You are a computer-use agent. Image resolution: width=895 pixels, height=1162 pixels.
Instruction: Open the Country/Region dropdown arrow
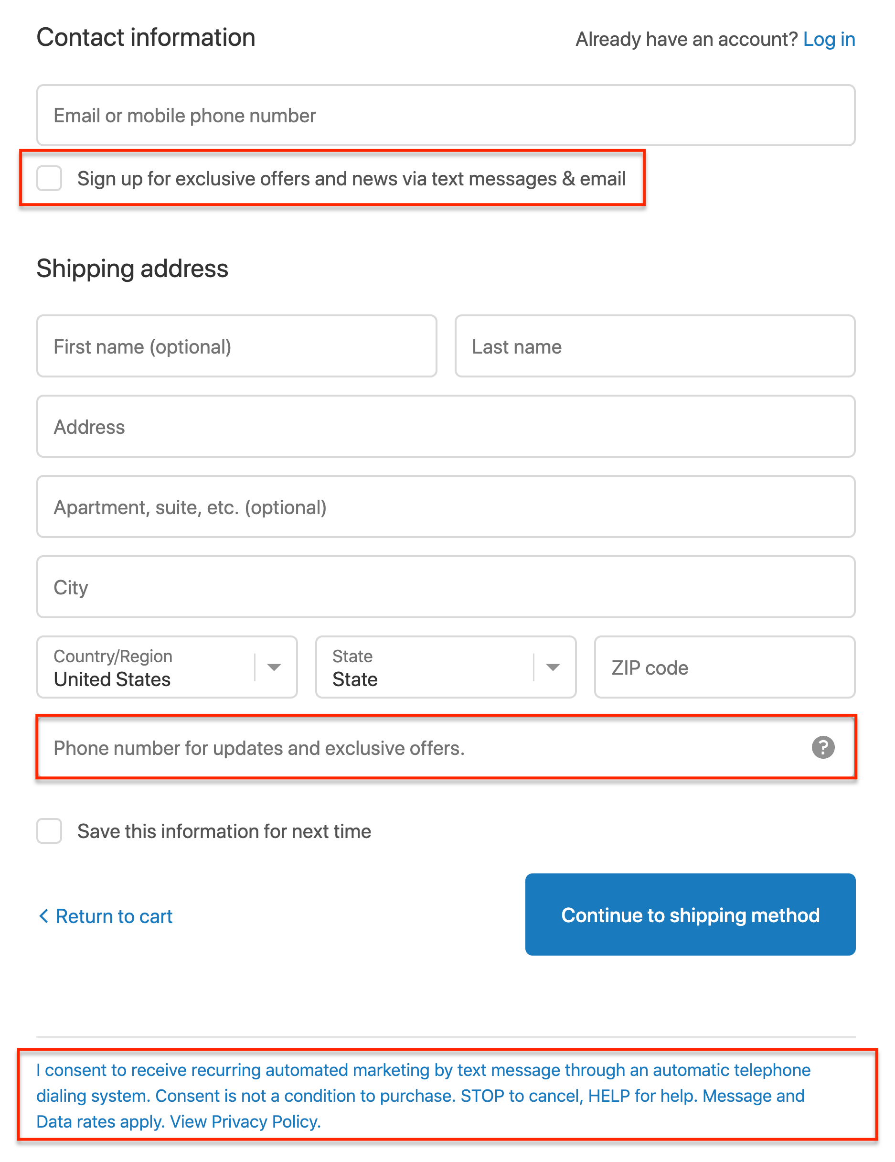pyautogui.click(x=274, y=667)
